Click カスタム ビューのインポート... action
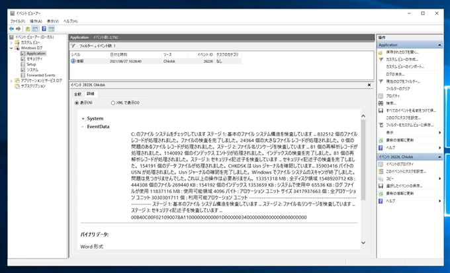The height and width of the screenshot is (273, 450). pos(405,67)
